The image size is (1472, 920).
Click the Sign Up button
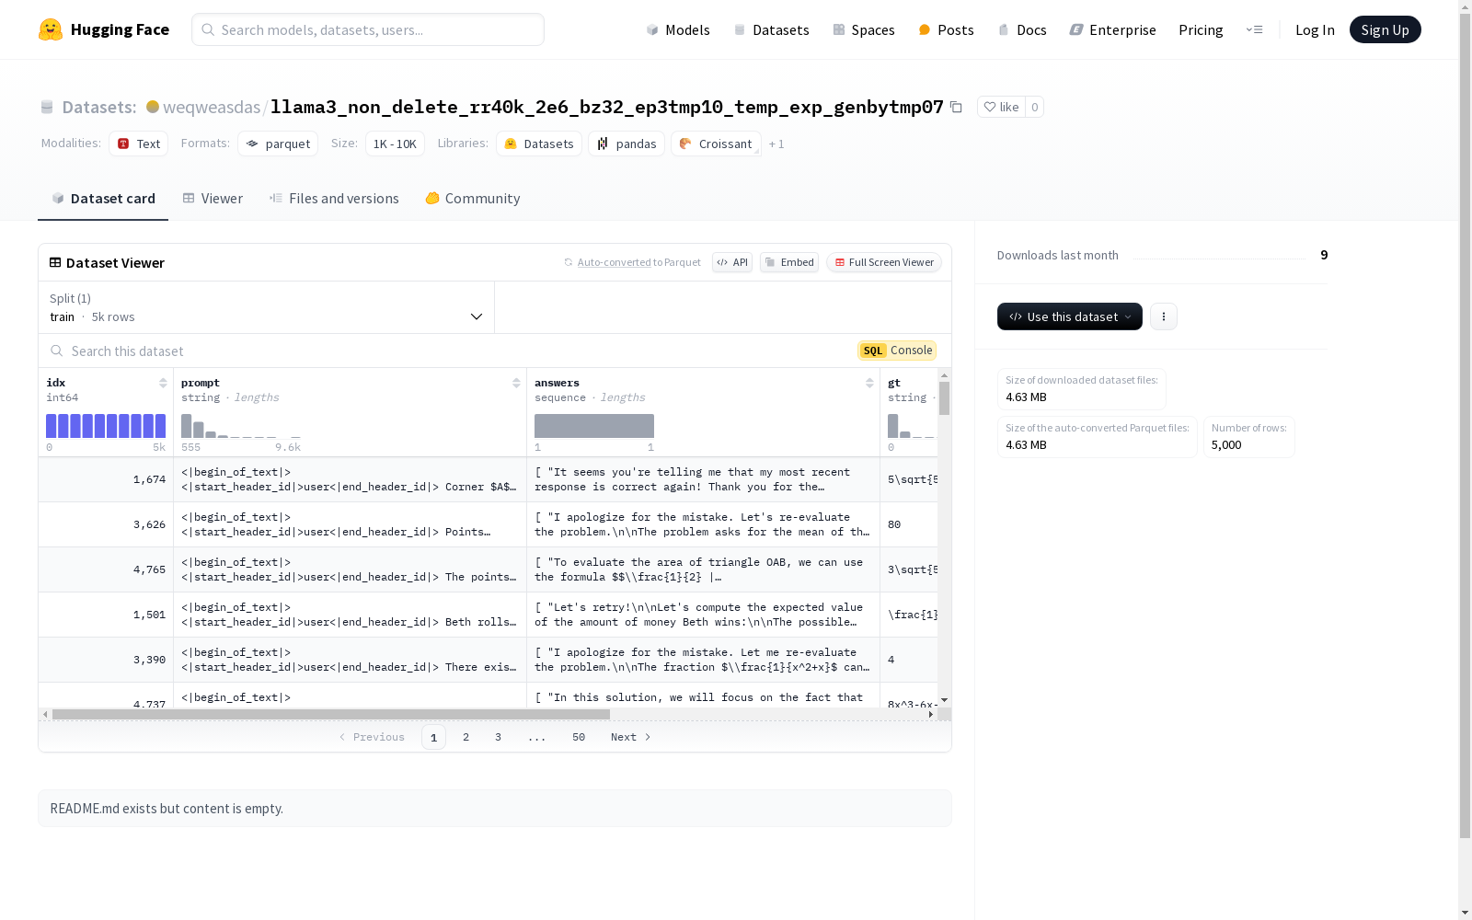tap(1385, 29)
